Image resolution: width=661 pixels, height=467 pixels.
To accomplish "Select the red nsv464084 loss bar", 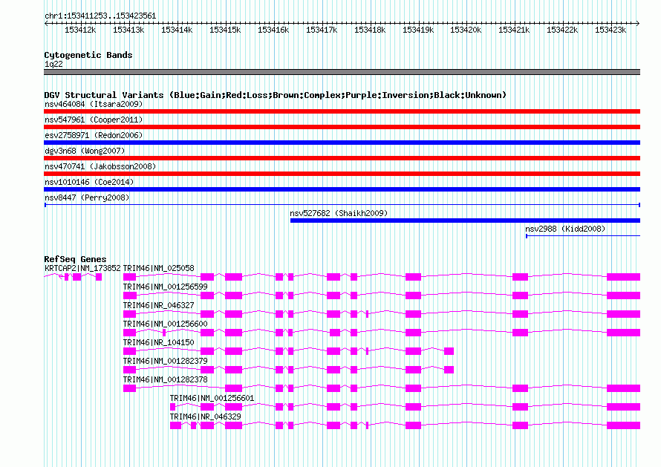I will 342,111.
